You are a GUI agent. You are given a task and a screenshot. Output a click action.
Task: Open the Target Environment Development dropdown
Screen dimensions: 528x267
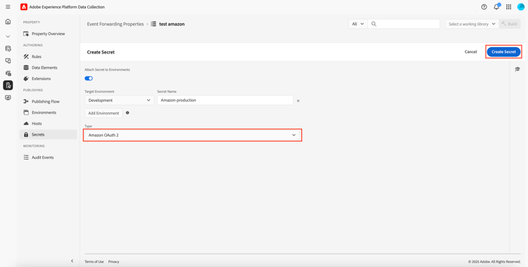click(119, 100)
